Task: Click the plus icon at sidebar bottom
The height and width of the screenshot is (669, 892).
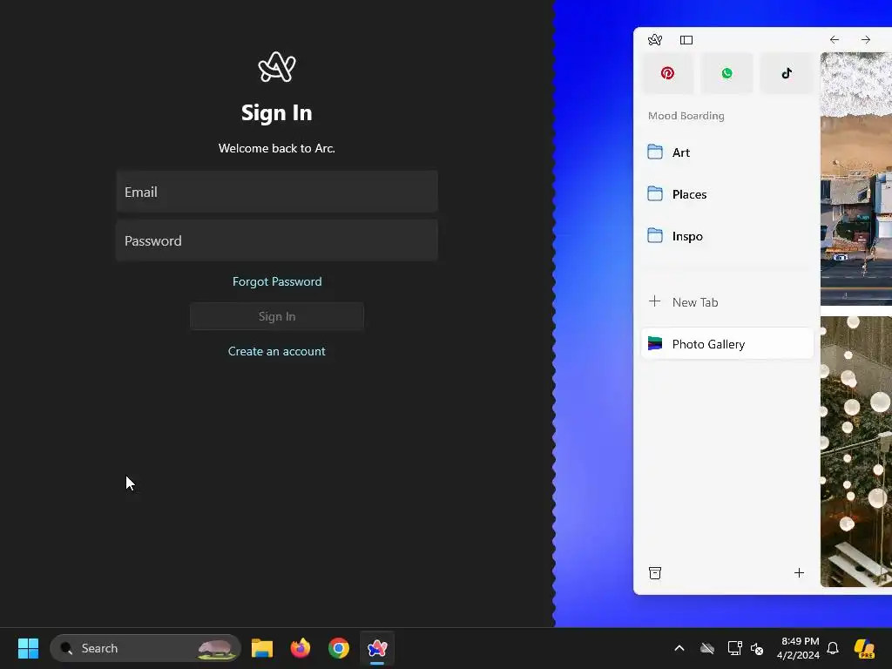Action: (800, 573)
